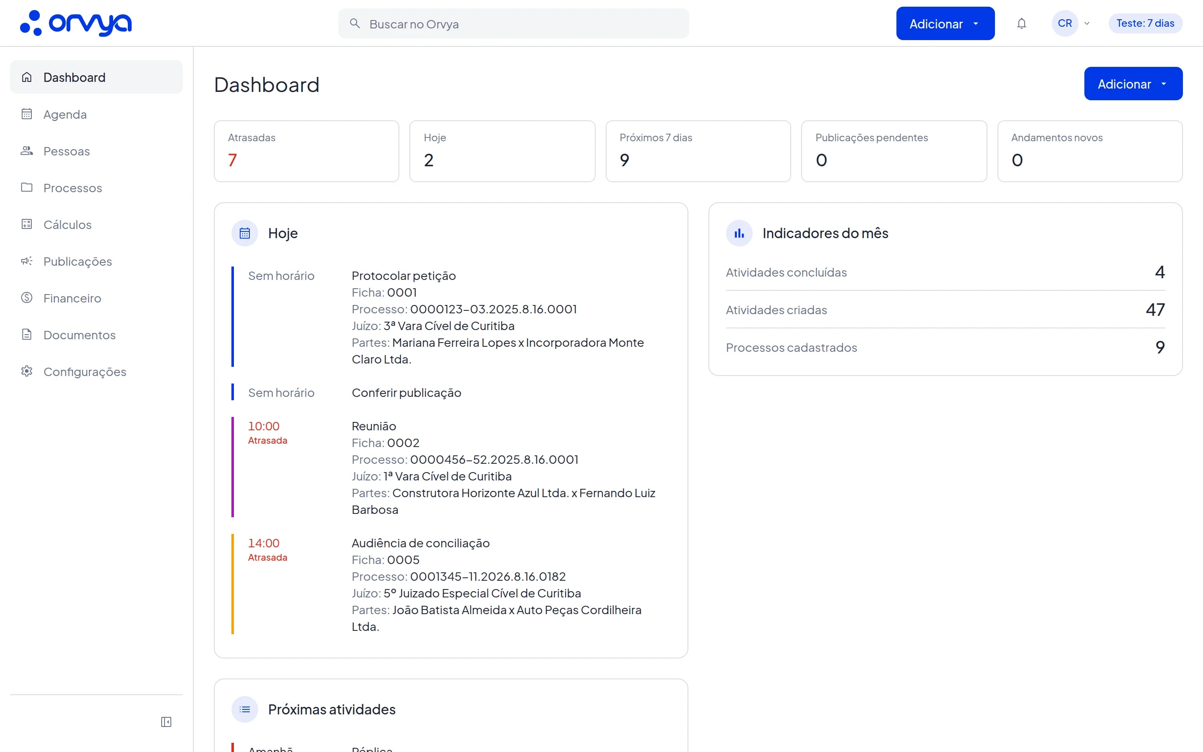Click the Orvya logo
Screen dimensions: 1203x752
[76, 23]
